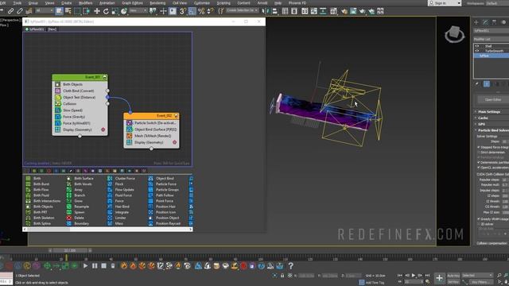Click the Auto Key button
The width and height of the screenshot is (509, 286).
tap(453, 276)
